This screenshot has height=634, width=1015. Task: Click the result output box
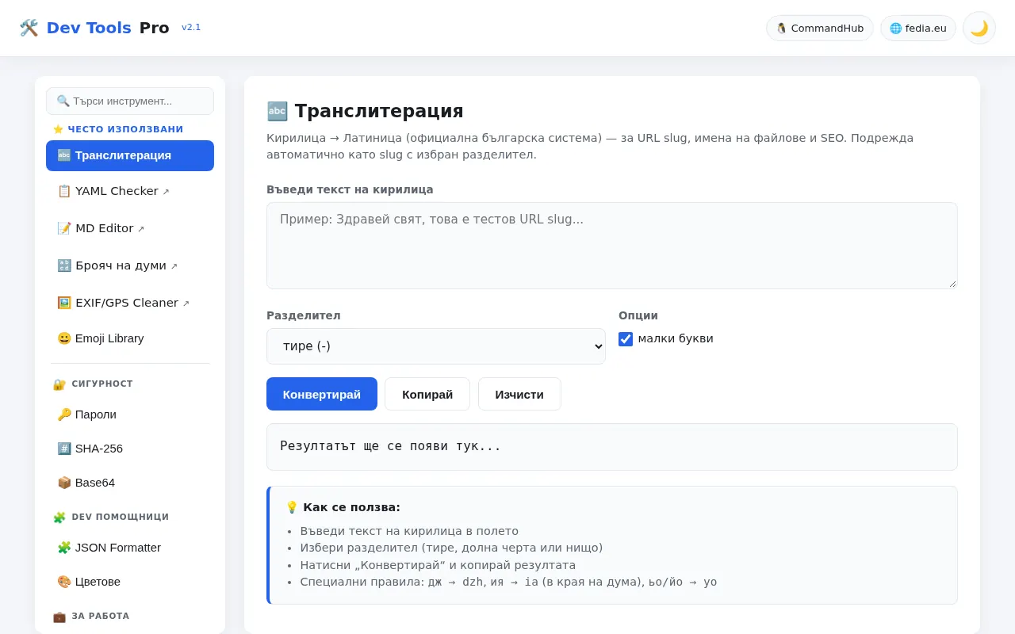(x=612, y=447)
